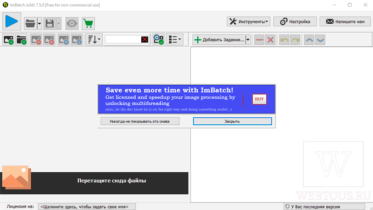Open Настройка settings
Screen dimensions: 373x210
tap(295, 21)
